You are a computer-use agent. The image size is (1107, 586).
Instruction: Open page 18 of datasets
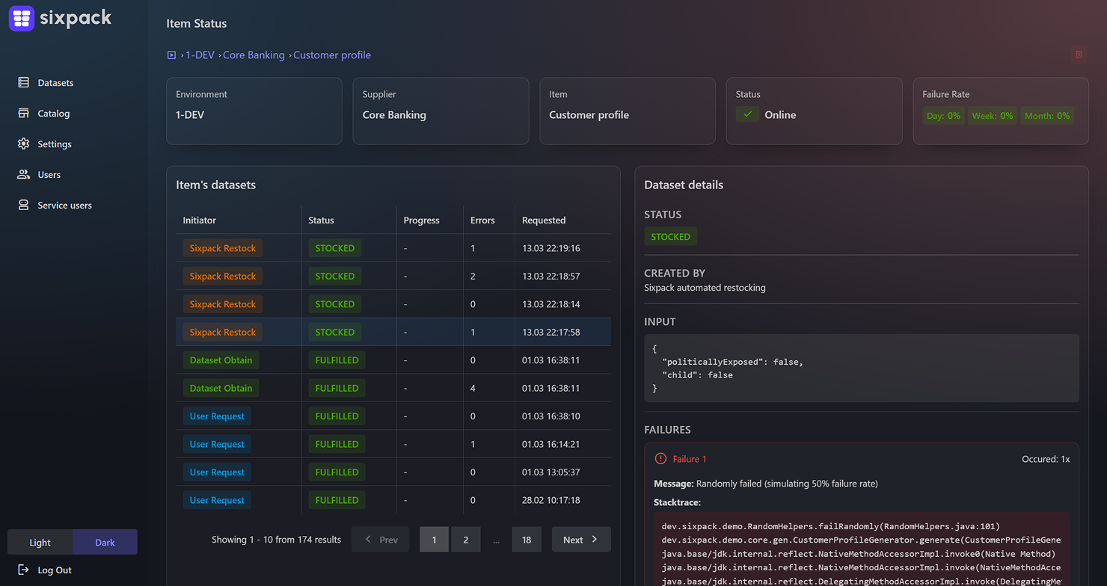coord(527,539)
